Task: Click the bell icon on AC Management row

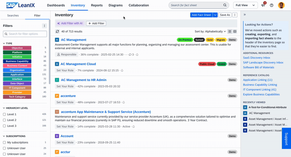Action: tap(137, 55)
